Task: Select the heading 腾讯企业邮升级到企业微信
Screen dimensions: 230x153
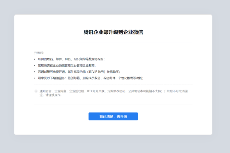Action: coord(113,32)
